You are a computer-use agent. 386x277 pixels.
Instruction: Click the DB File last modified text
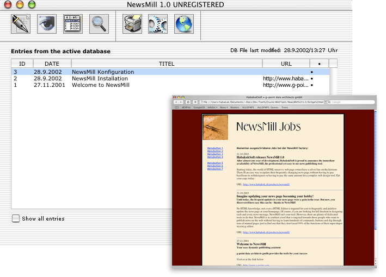(x=284, y=51)
